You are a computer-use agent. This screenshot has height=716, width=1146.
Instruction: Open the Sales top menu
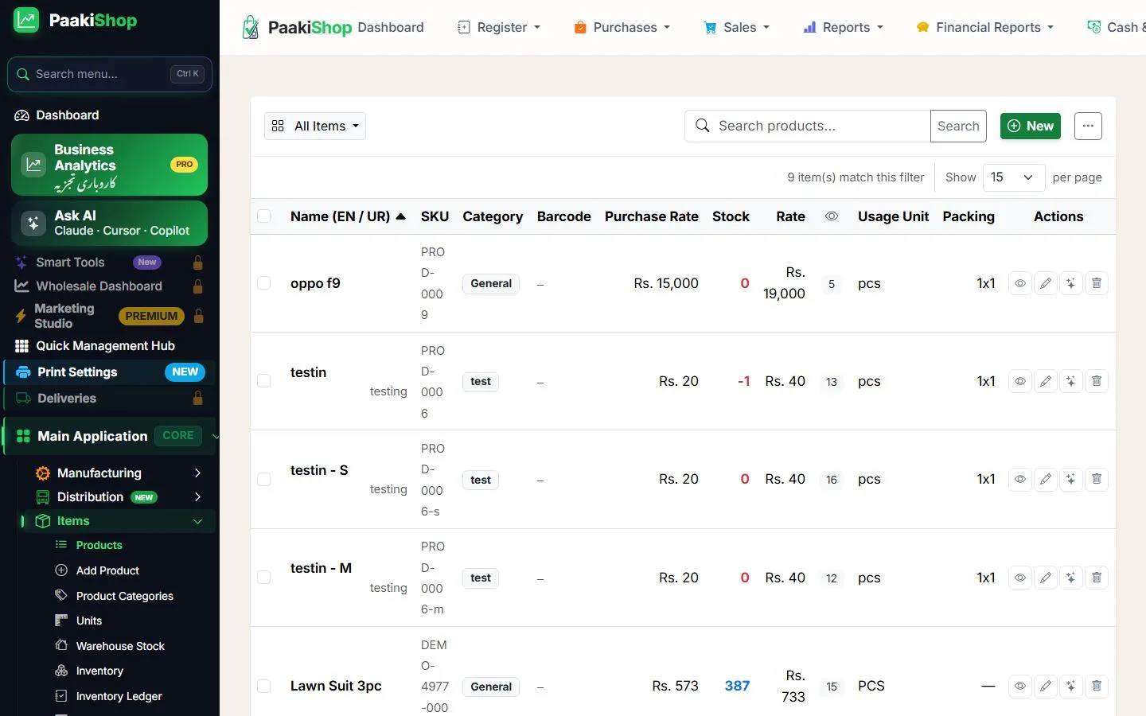pyautogui.click(x=736, y=27)
